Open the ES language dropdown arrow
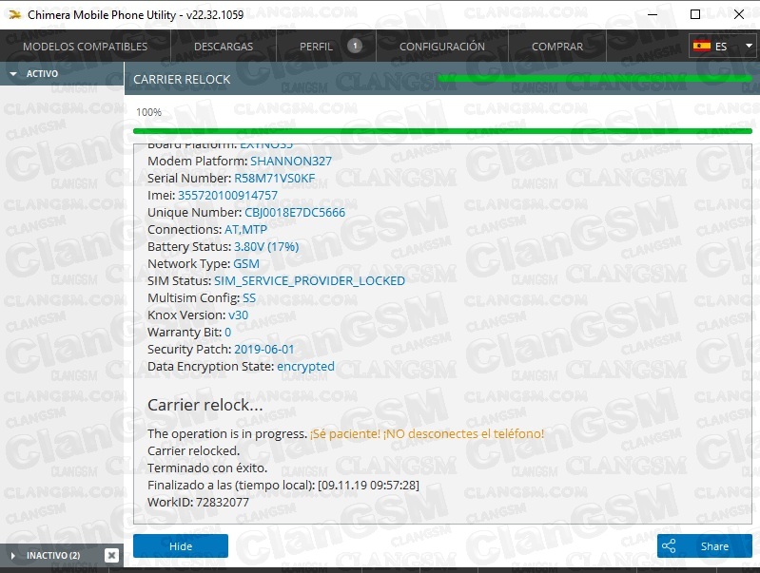Viewport: 760px width, 573px height. coord(749,46)
